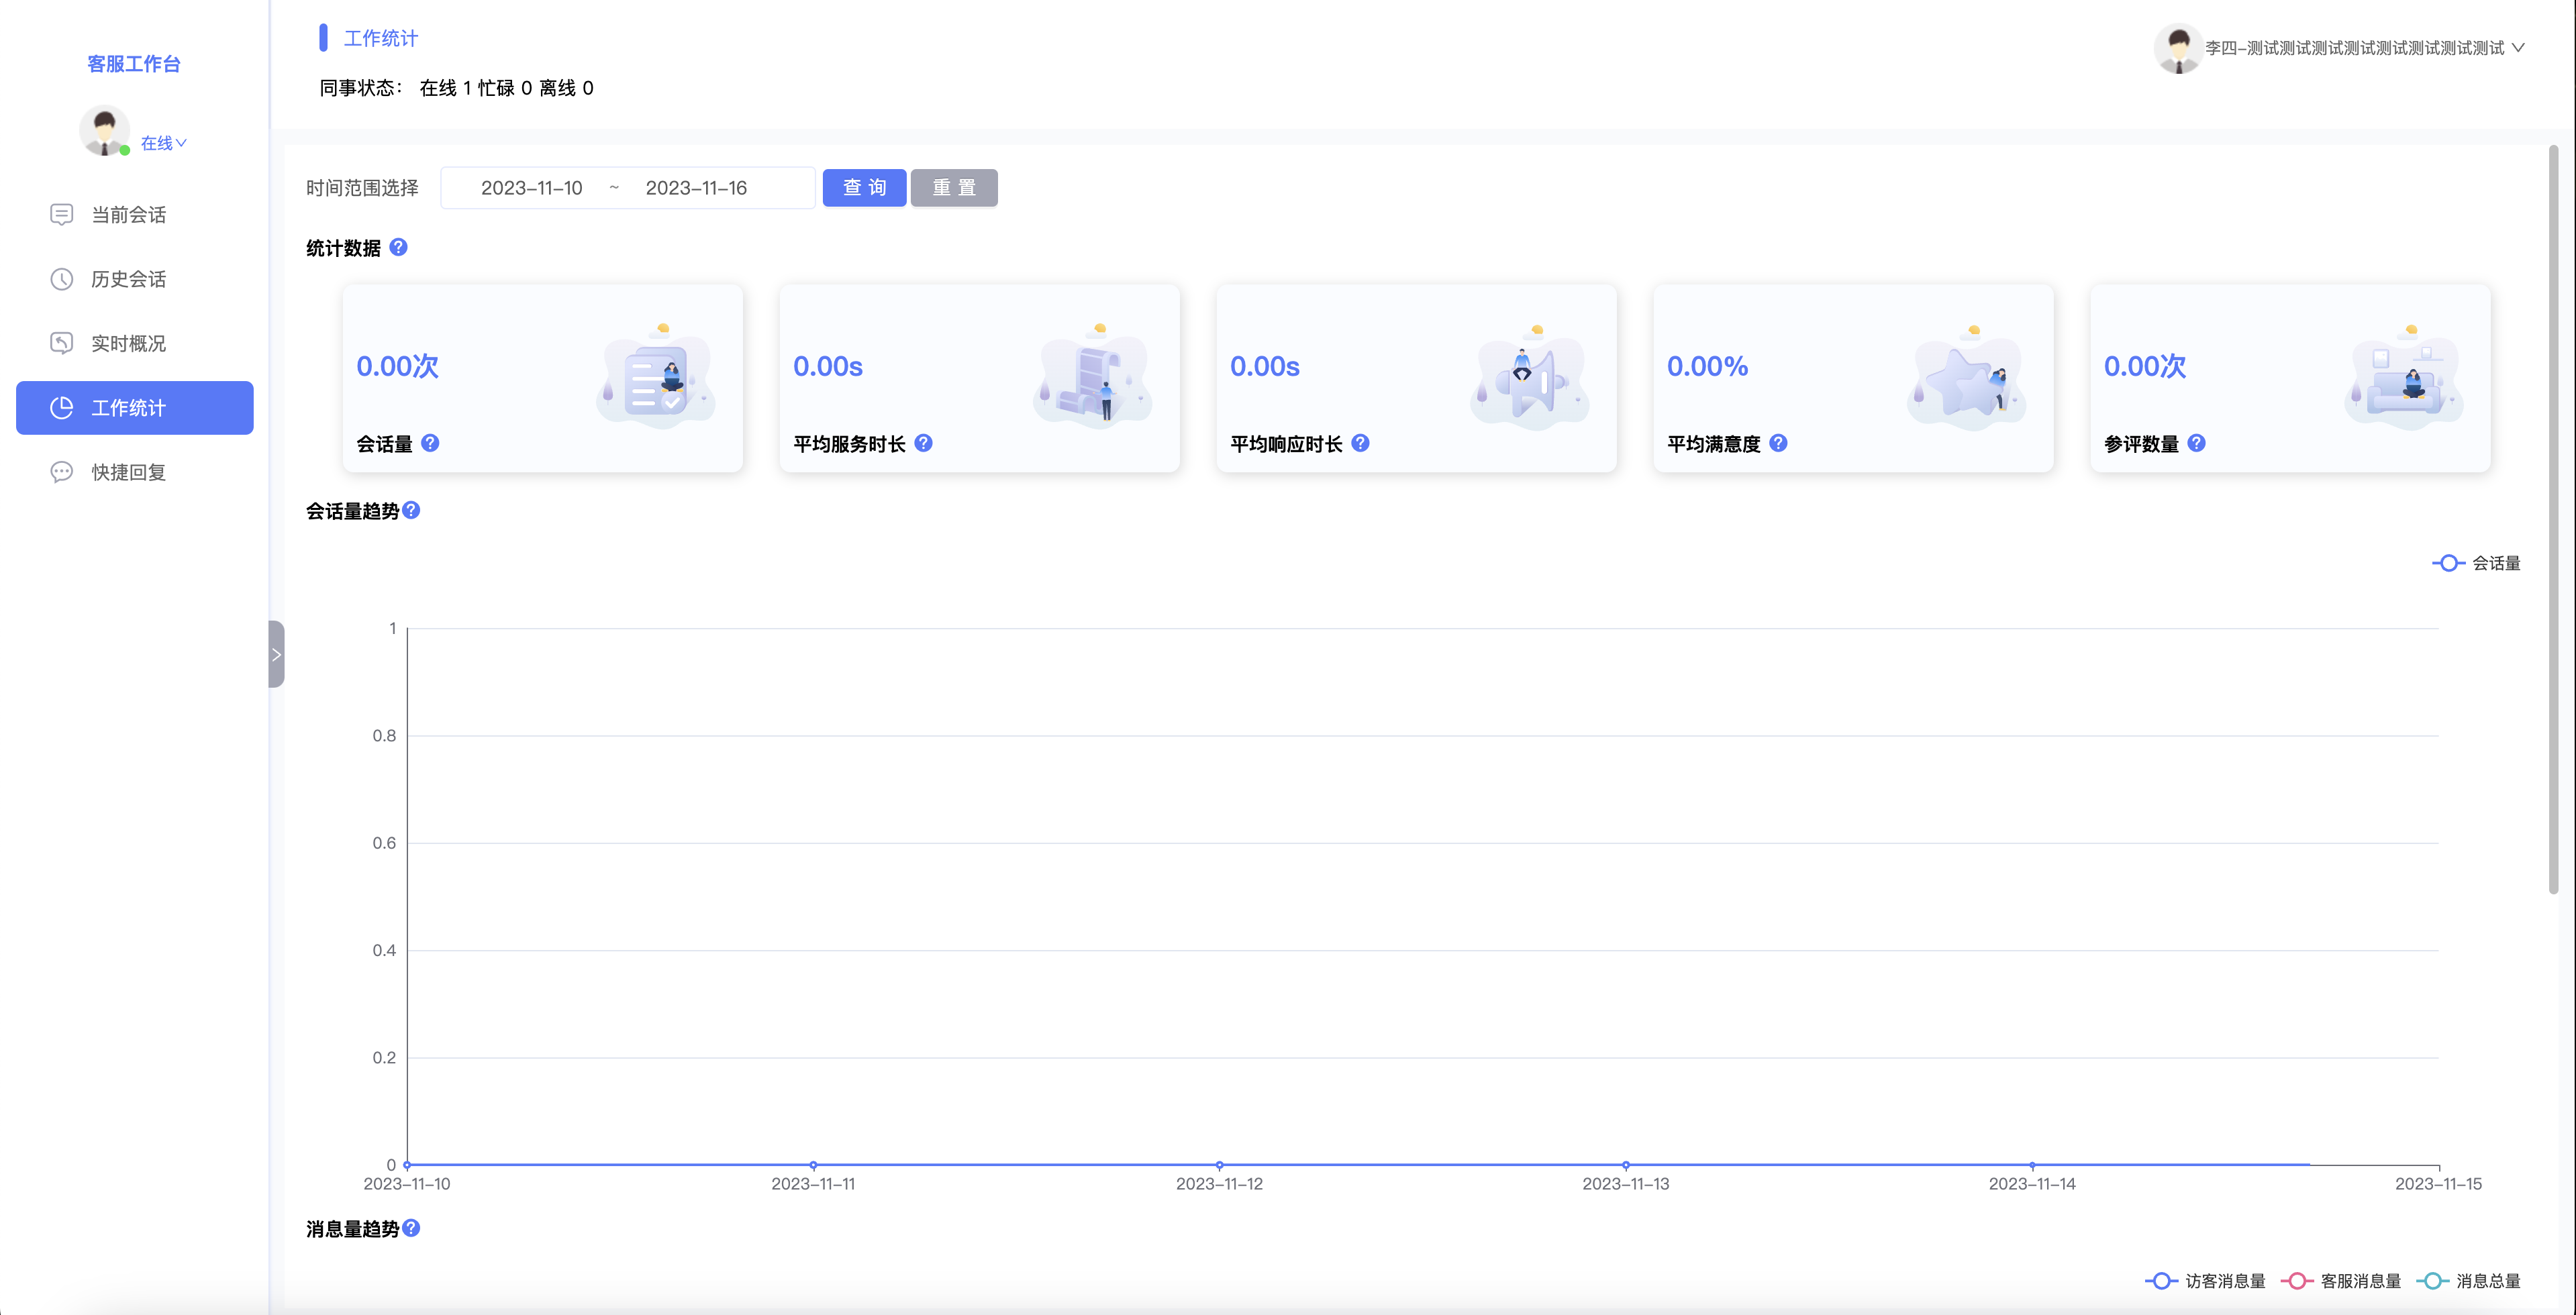
Task: Click the 平均服务时长 card illustration
Action: click(x=1093, y=378)
